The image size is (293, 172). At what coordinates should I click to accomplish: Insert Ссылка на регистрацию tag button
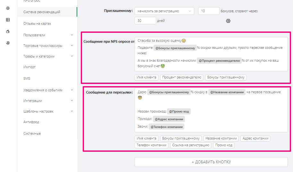pos(191,145)
